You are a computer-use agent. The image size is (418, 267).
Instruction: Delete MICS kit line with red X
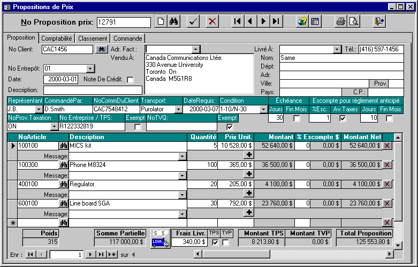click(387, 146)
